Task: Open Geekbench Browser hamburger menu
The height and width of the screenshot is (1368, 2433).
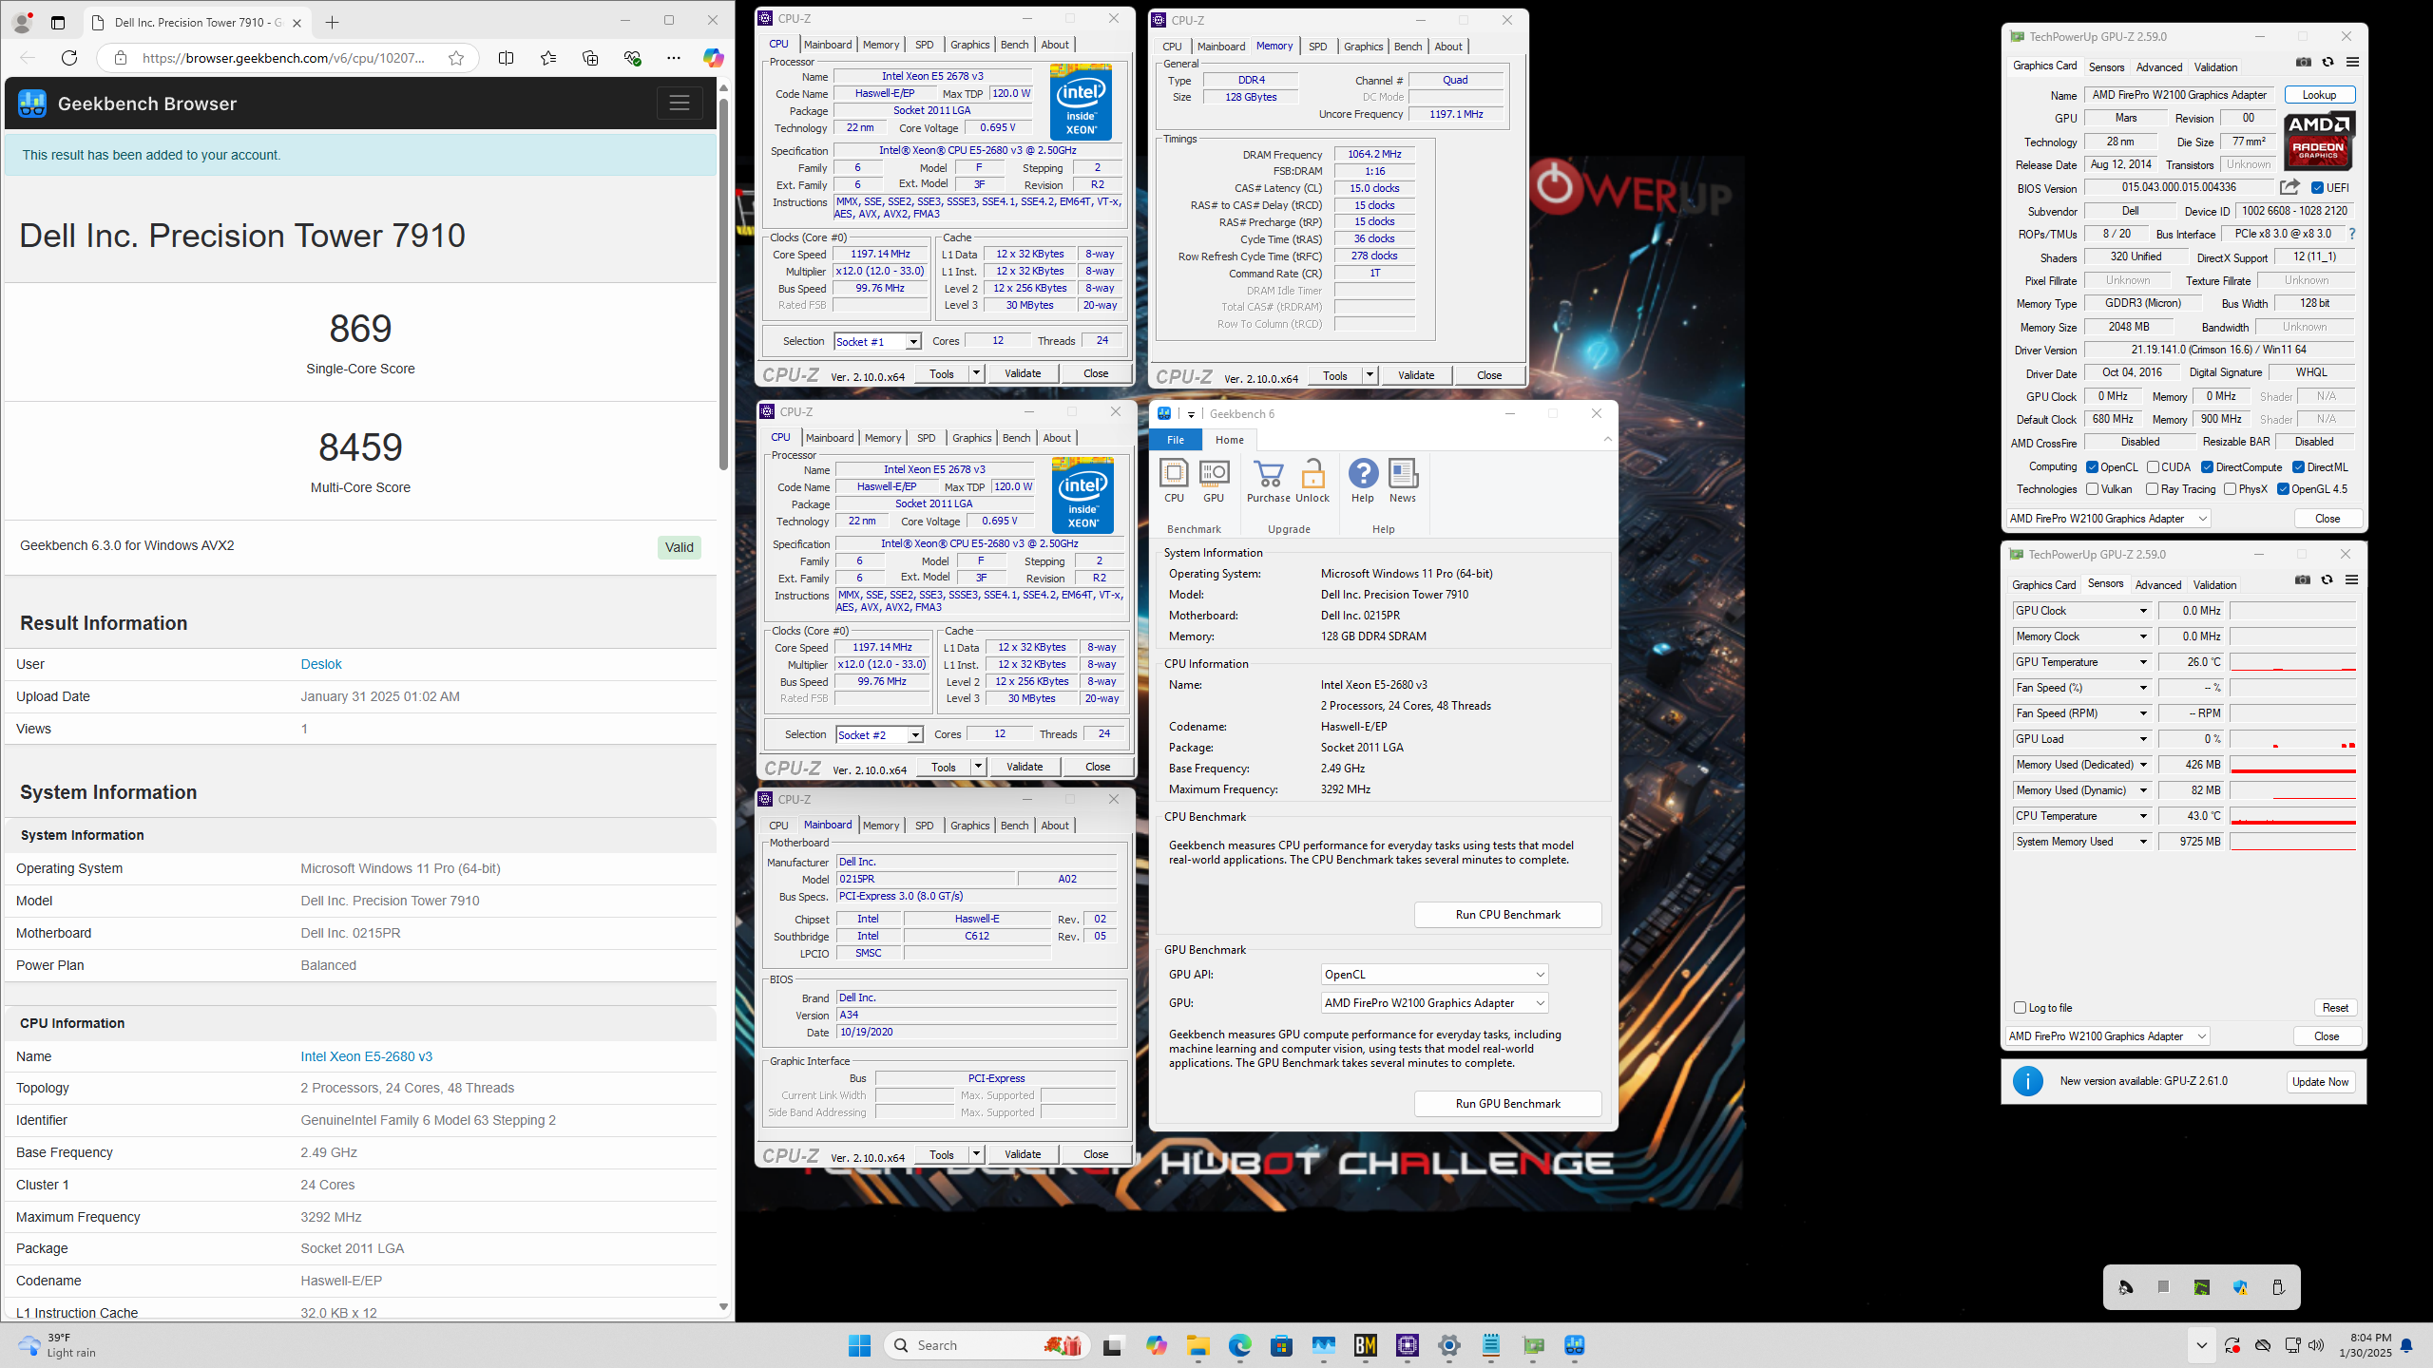Action: tap(680, 103)
